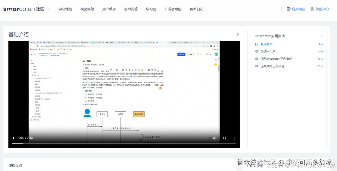Viewport: 337px width, 171px height.
Task: Open the 体验中心 page
Action: coord(322,9)
